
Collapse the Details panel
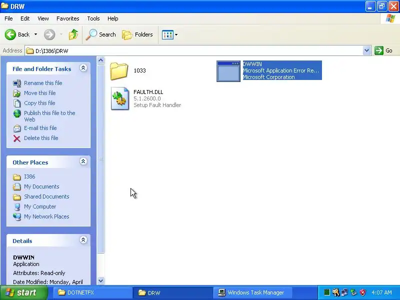[x=83, y=240]
